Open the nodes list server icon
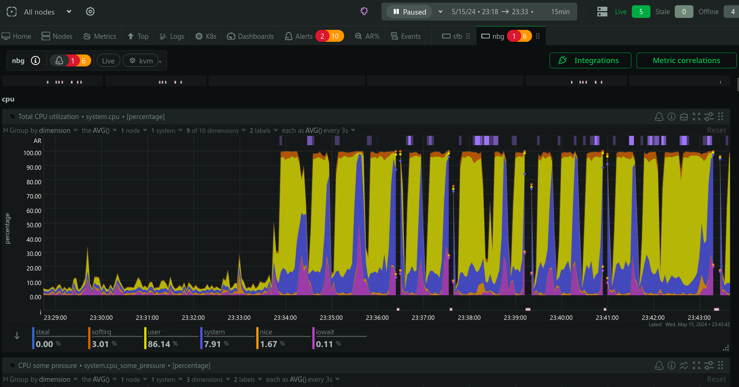Image resolution: width=739 pixels, height=387 pixels. [x=602, y=12]
